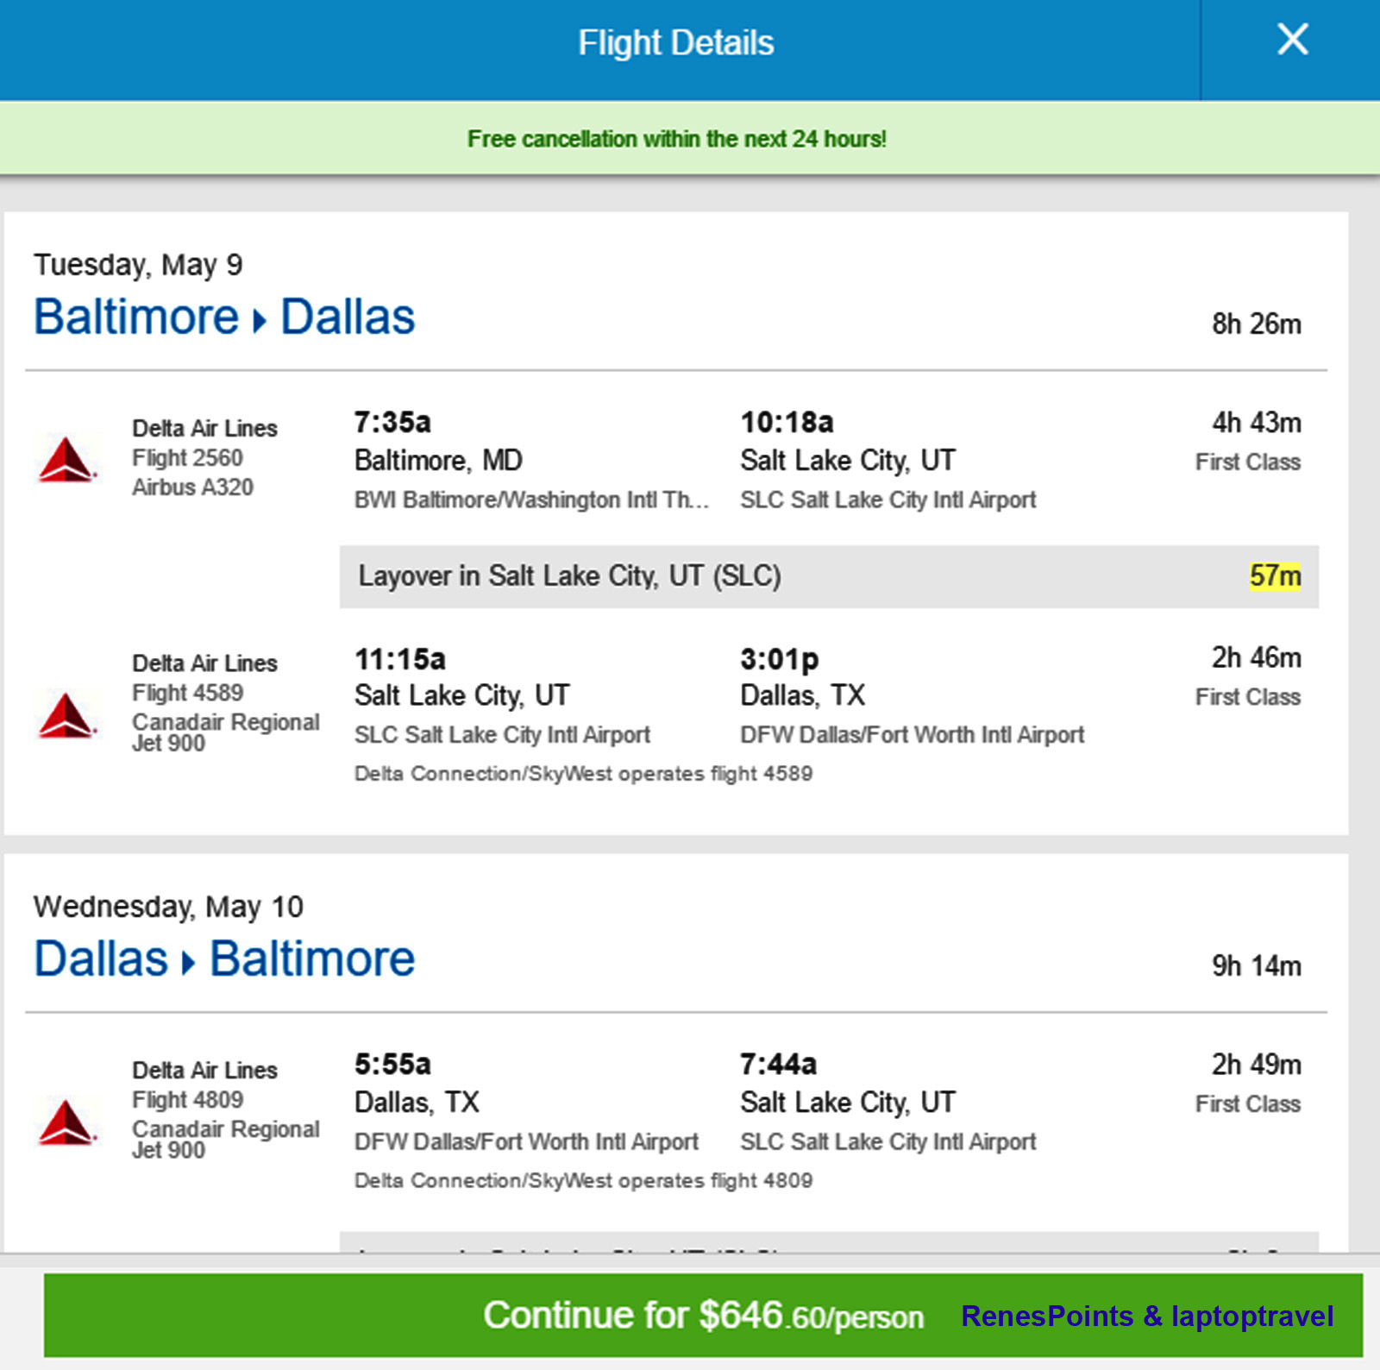The image size is (1380, 1370).
Task: Click the 3:01p Dallas arrival time
Action: tap(779, 659)
